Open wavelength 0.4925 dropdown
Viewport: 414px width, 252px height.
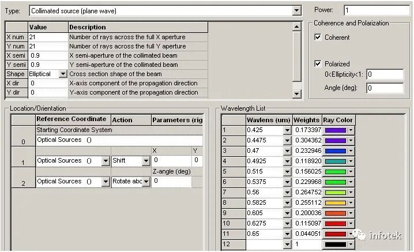[287, 161]
